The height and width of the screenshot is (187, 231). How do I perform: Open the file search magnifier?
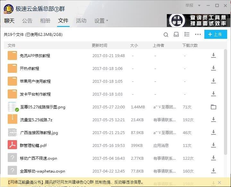166,35
